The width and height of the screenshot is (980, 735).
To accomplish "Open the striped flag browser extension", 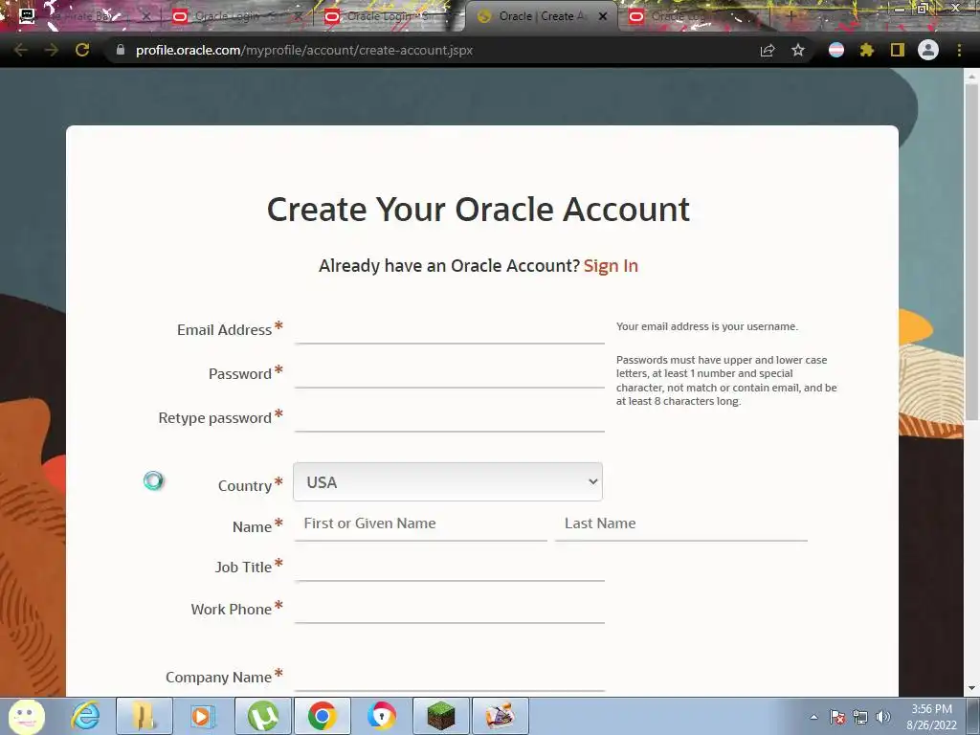I will point(836,50).
